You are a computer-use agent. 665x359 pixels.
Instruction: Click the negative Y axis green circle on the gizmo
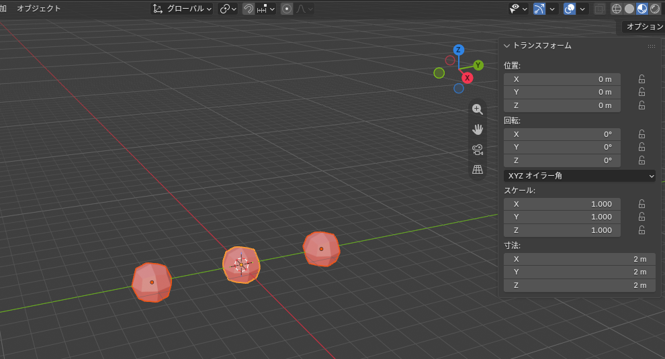pyautogui.click(x=439, y=73)
